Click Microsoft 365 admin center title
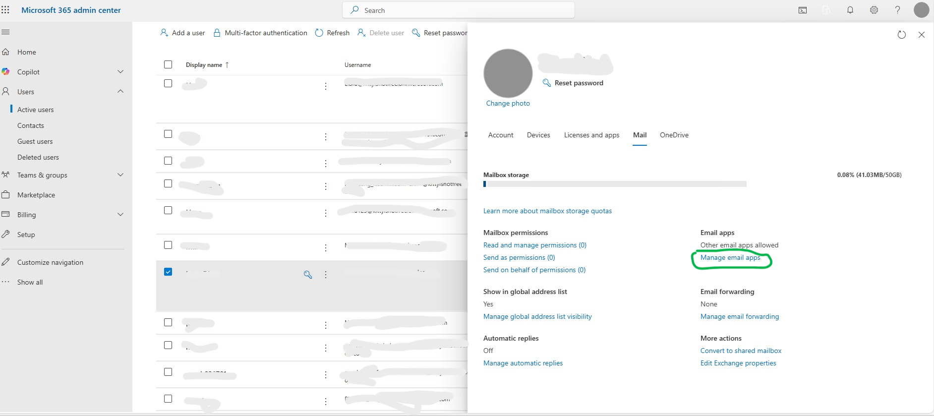The width and height of the screenshot is (934, 416). (x=71, y=10)
